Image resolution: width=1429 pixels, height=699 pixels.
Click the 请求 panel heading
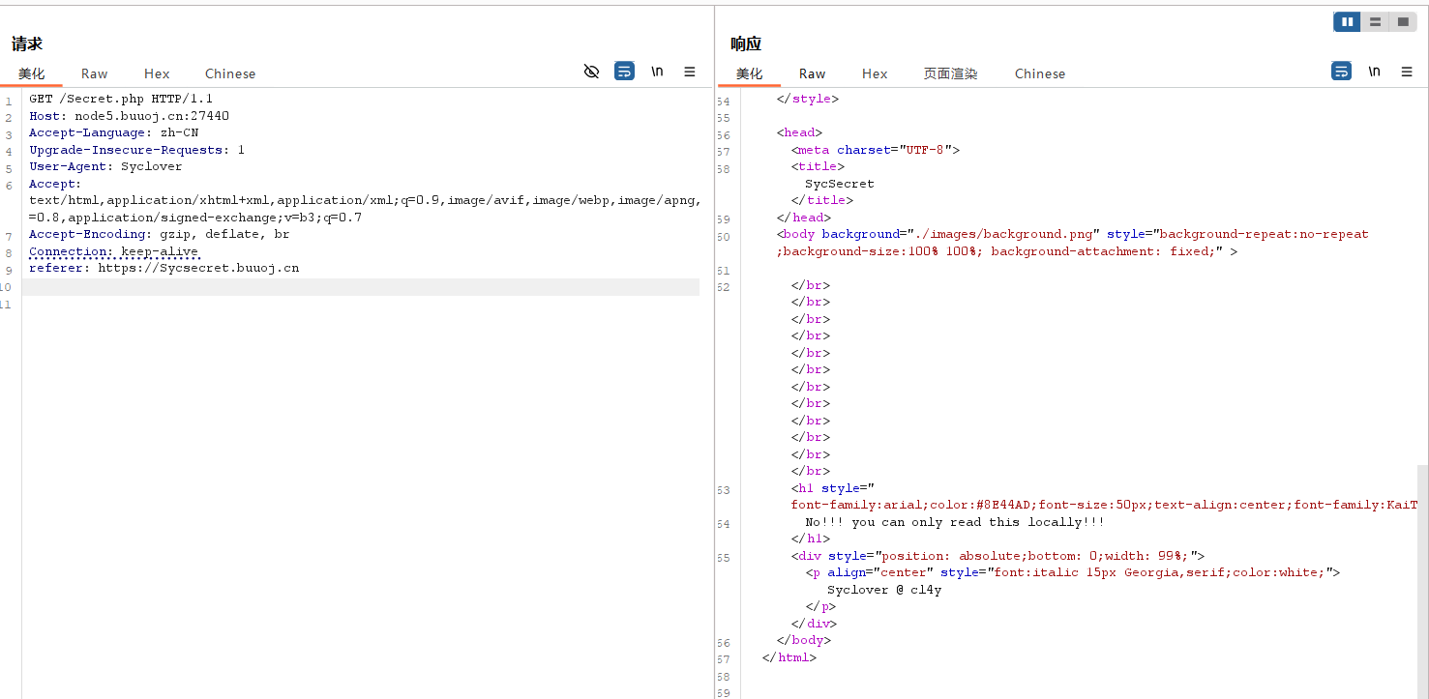27,44
